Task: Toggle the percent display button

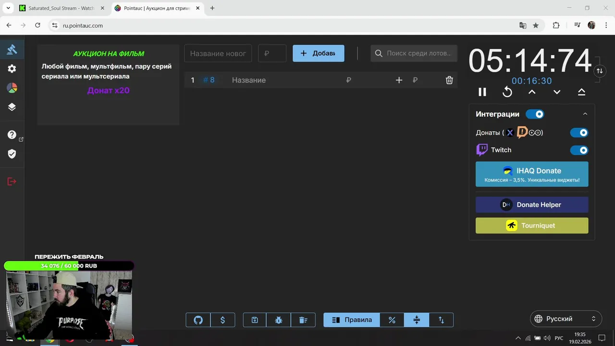Action: (392, 320)
